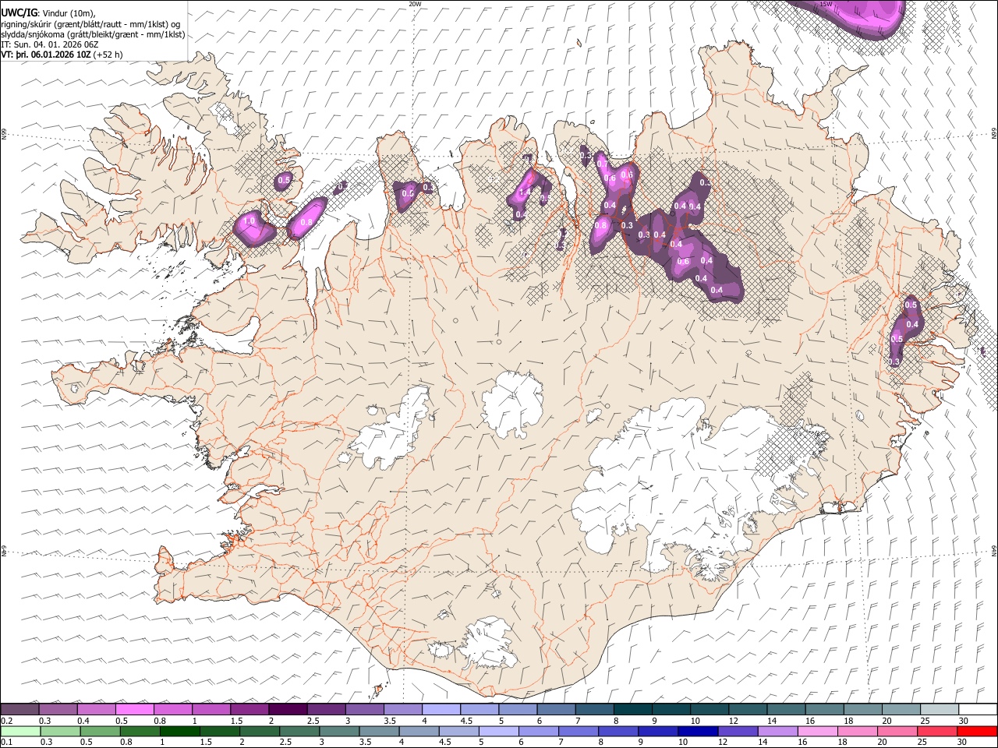Choose the top-row swatch between 3 and 3.5
Viewport: 998px width, 748px height.
coord(364,709)
